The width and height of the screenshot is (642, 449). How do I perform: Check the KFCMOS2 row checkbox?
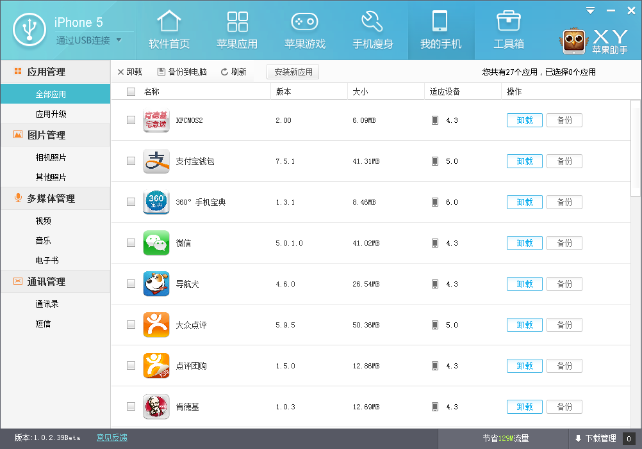[x=131, y=120]
